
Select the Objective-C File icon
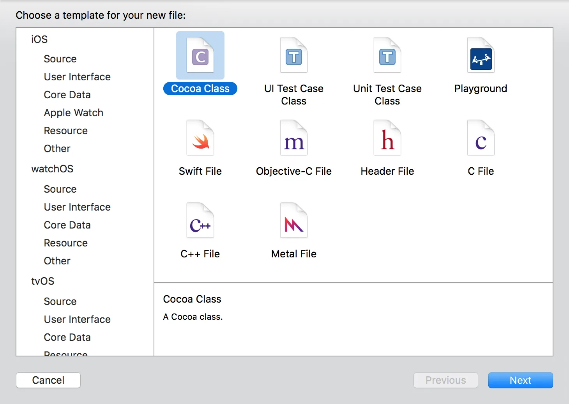(294, 138)
